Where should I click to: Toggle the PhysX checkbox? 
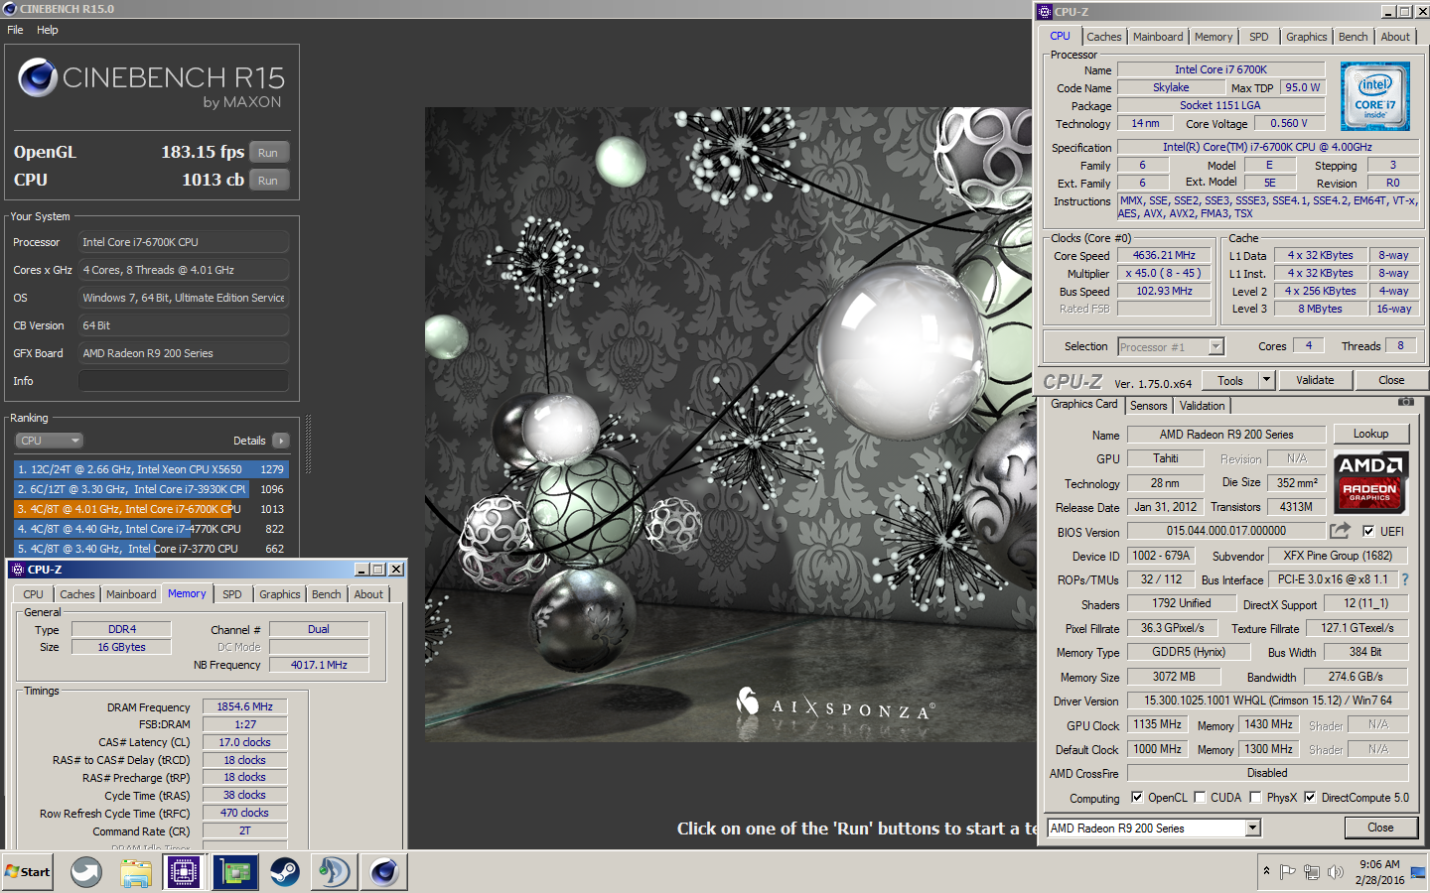[1255, 797]
